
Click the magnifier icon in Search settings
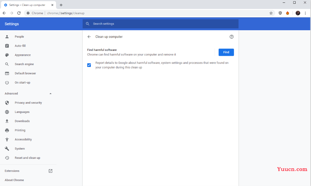(x=87, y=24)
